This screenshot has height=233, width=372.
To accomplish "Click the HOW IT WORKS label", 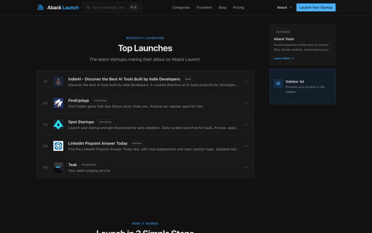I will click(x=145, y=224).
